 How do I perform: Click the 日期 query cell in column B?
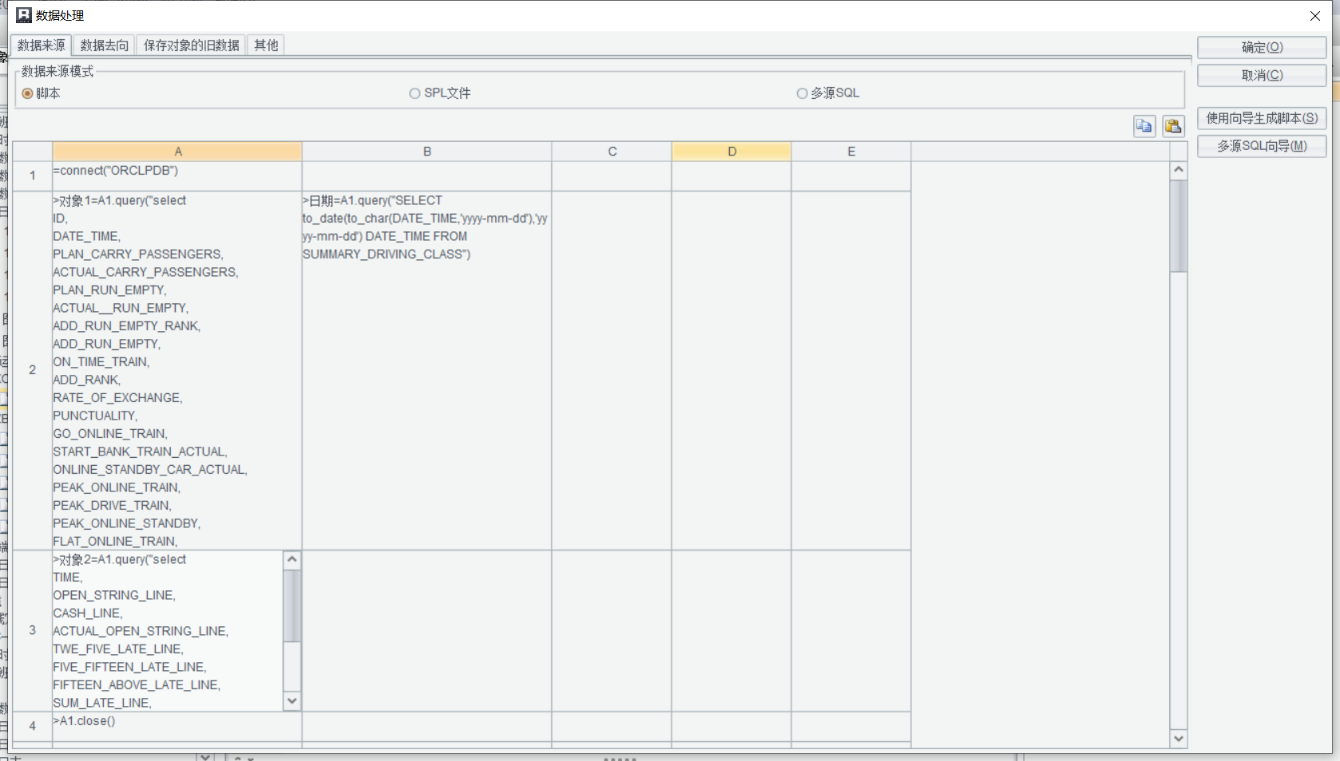coord(427,370)
